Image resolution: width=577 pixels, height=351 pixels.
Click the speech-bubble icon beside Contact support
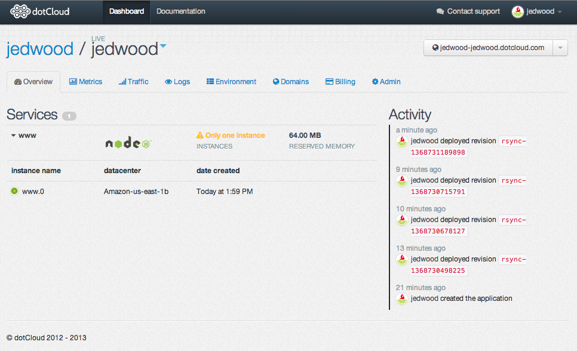(x=440, y=11)
